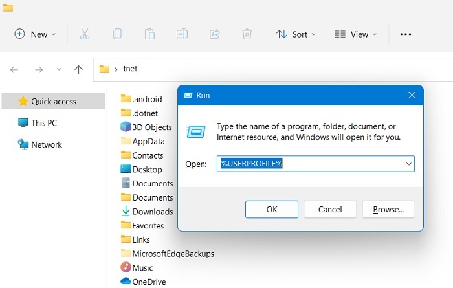
Task: Click the folder icon in address bar
Action: tap(104, 69)
